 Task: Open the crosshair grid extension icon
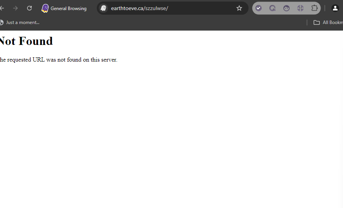[x=300, y=8]
